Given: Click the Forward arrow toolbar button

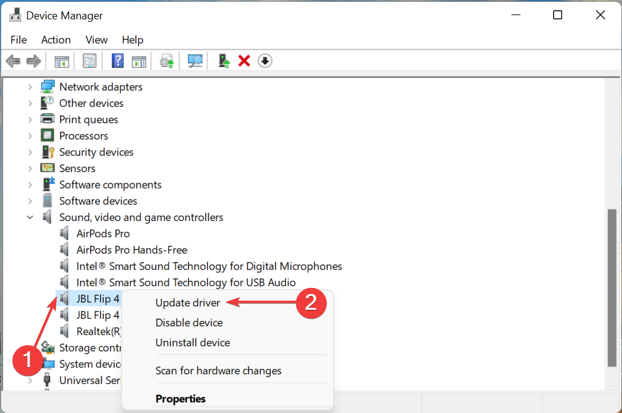Looking at the screenshot, I should (33, 61).
